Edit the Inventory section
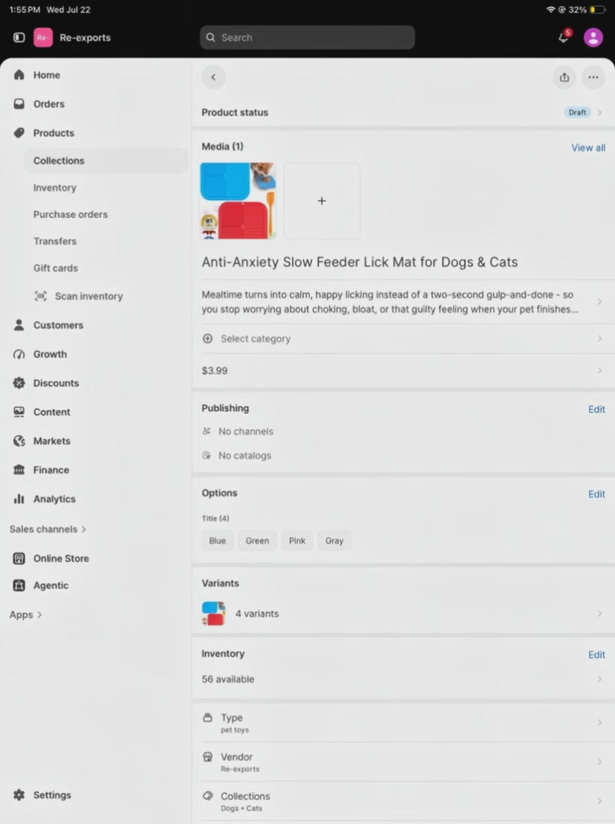This screenshot has width=615, height=824. (596, 654)
